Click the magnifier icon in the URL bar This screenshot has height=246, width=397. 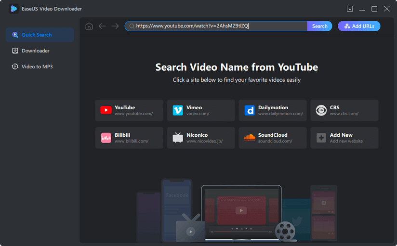[132, 26]
